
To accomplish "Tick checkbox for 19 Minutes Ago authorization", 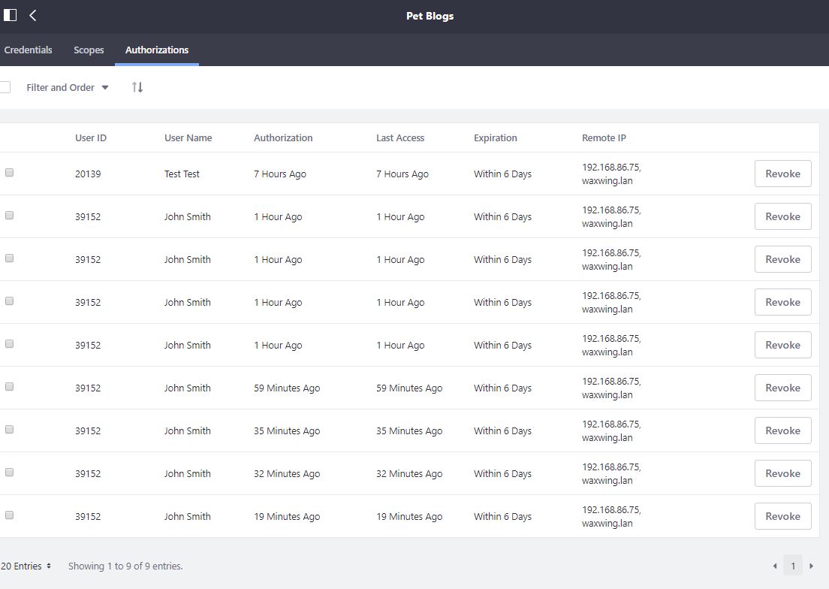I will (9, 515).
